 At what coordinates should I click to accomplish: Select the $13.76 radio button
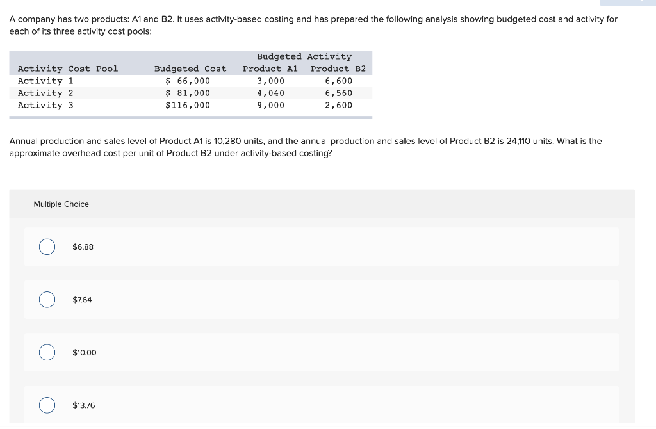(x=46, y=405)
